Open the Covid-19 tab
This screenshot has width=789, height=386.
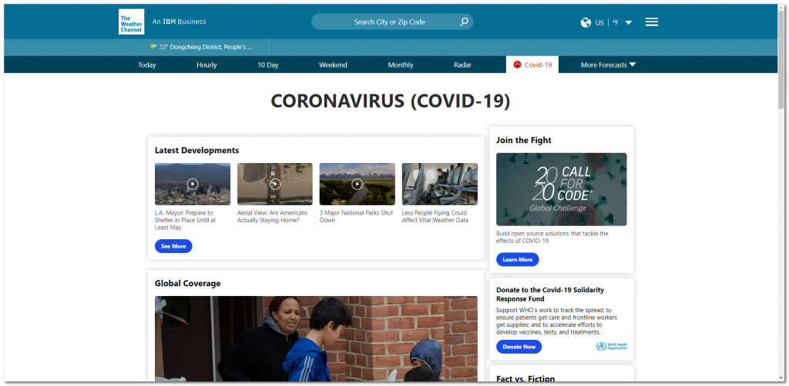point(532,65)
